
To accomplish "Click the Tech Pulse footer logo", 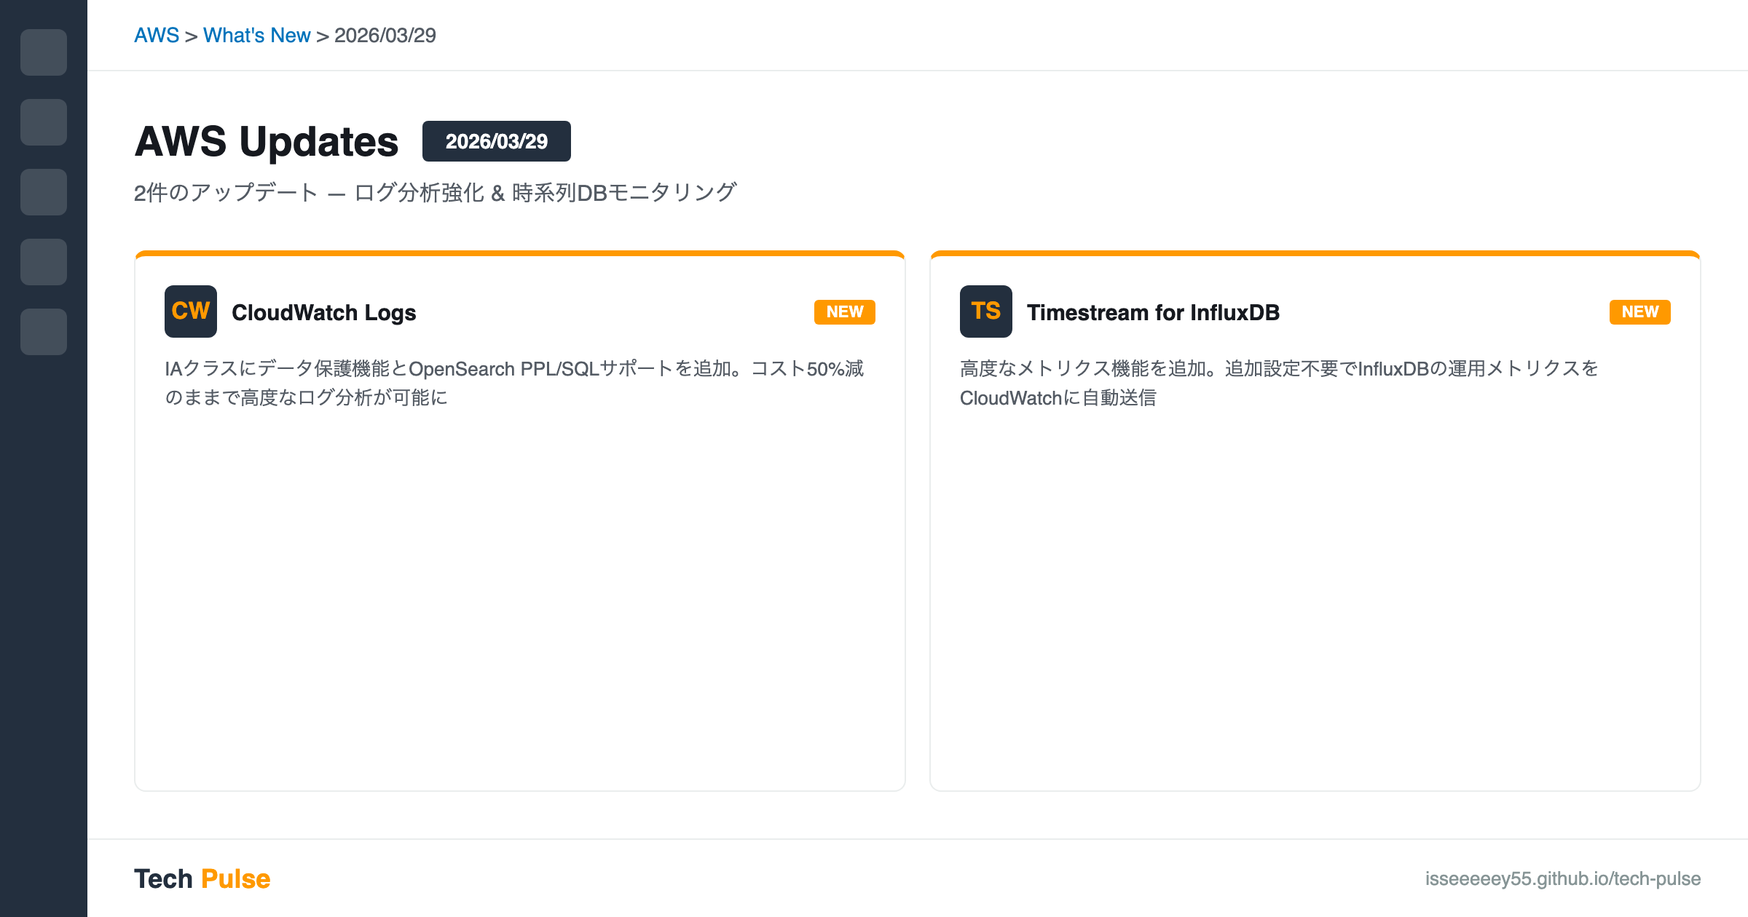I will click(x=202, y=878).
